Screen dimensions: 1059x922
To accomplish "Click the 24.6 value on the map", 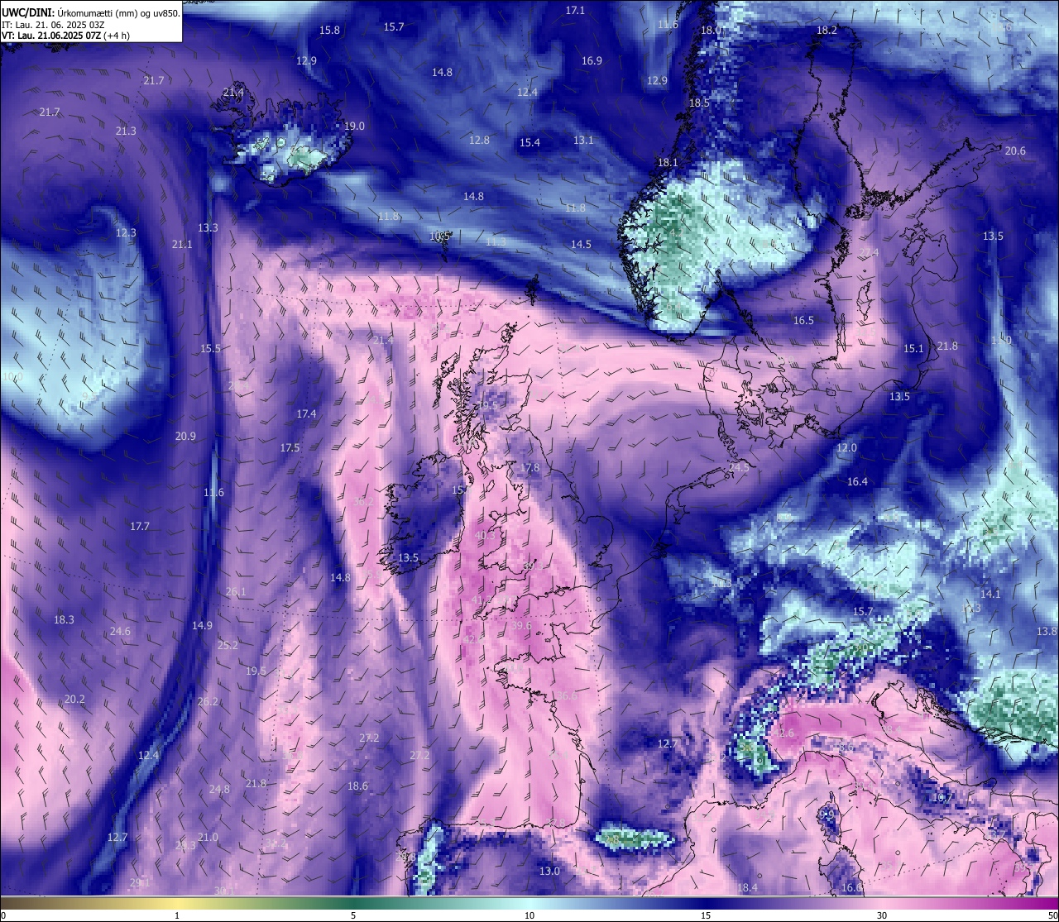I will point(120,632).
